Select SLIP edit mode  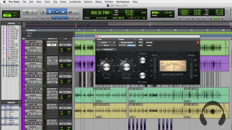coord(7,16)
